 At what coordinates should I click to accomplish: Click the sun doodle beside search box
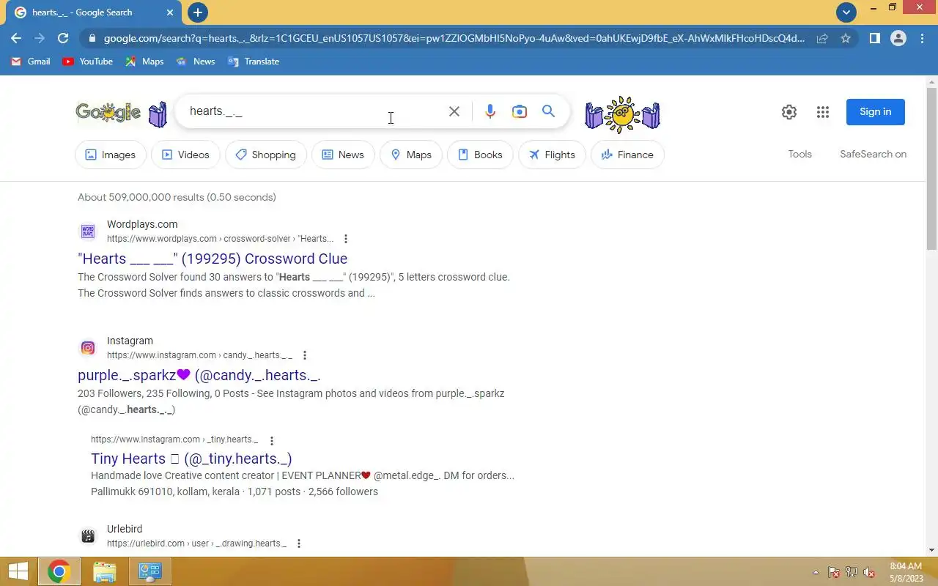pos(622,114)
